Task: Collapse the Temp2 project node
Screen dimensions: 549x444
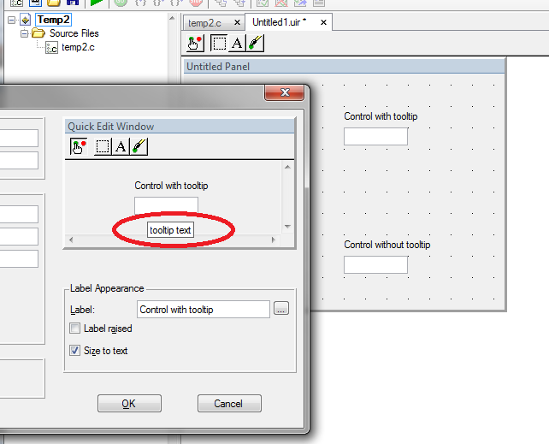Action: point(12,20)
